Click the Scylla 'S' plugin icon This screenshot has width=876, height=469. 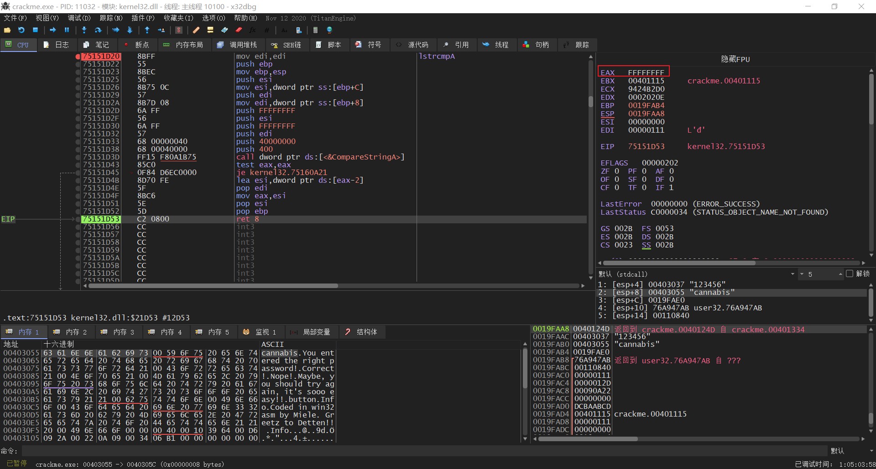click(179, 30)
